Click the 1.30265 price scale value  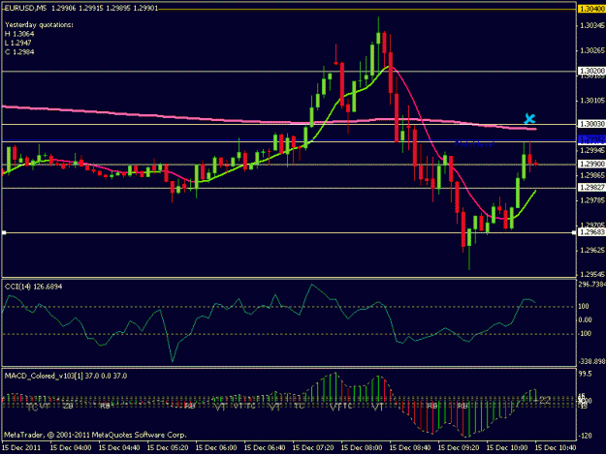click(x=592, y=50)
